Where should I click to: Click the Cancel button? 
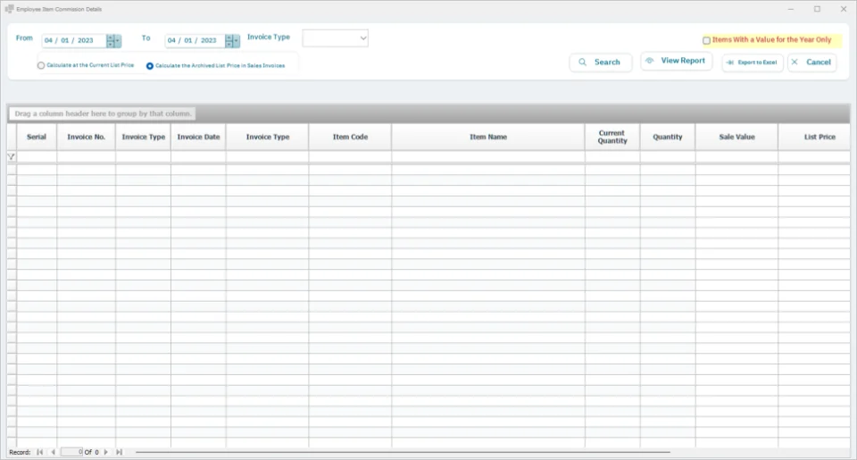pos(811,63)
